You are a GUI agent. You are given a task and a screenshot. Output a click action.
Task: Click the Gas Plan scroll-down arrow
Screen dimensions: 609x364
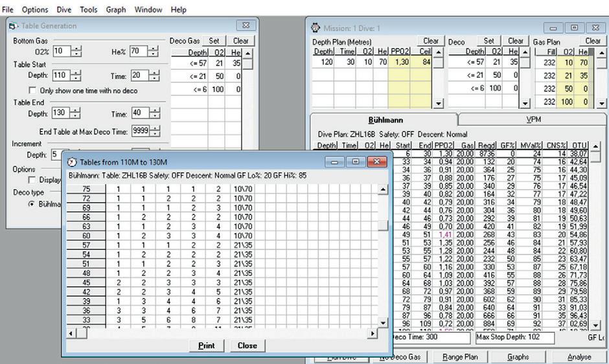tap(601, 104)
